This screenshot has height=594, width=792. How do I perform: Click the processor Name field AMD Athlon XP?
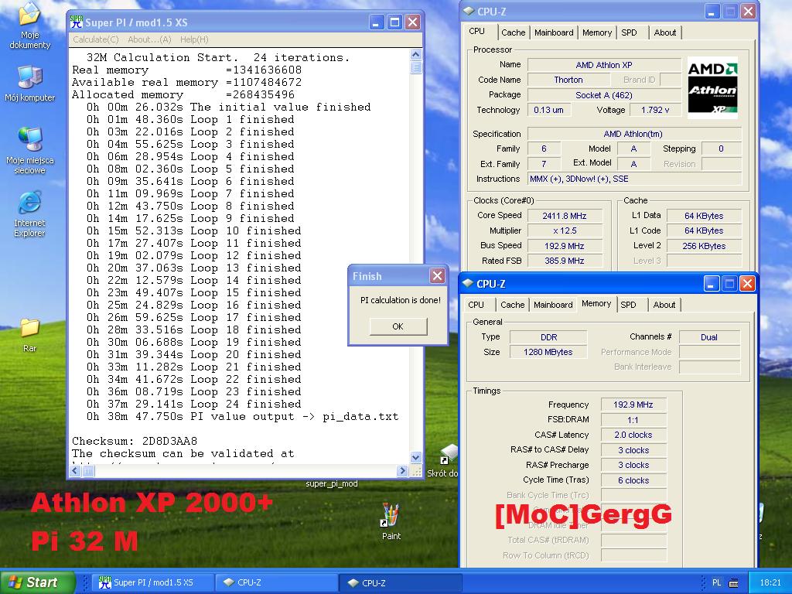point(604,65)
